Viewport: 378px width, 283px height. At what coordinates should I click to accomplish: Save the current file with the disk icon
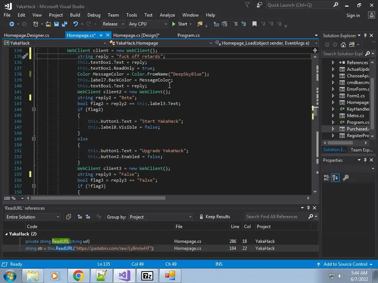coord(56,24)
